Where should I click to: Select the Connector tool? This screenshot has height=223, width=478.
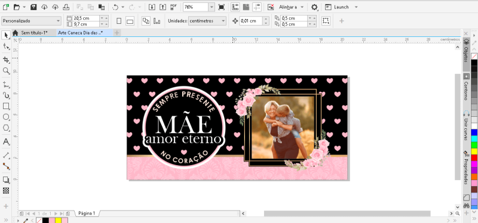click(x=6, y=166)
